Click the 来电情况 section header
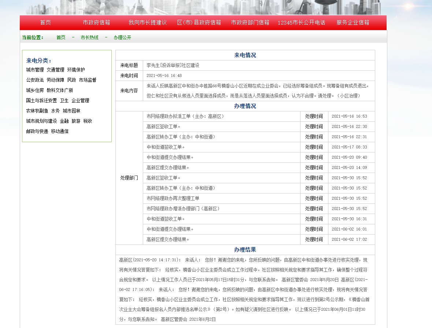This screenshot has height=328, width=432. (245, 55)
